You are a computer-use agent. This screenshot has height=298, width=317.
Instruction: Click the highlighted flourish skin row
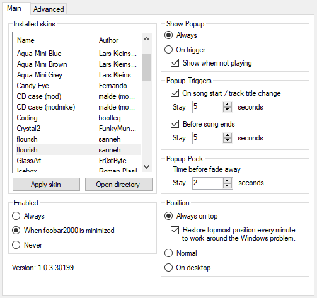(78, 150)
